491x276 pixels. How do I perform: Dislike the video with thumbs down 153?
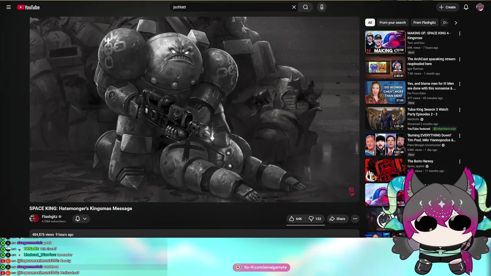tap(315, 219)
